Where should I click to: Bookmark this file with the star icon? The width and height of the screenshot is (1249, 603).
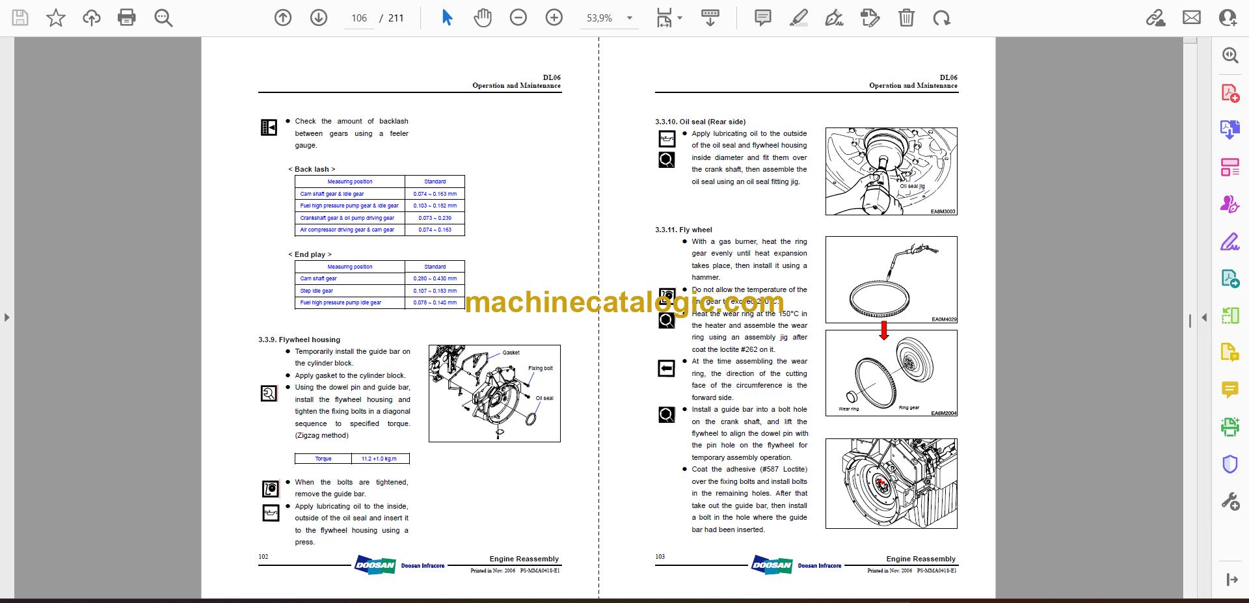point(56,18)
